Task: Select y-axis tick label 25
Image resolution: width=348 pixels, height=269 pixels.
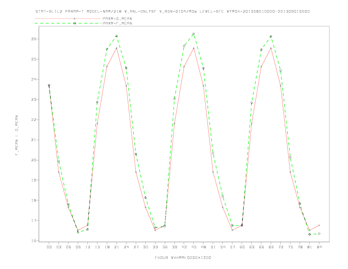Action: [33, 59]
